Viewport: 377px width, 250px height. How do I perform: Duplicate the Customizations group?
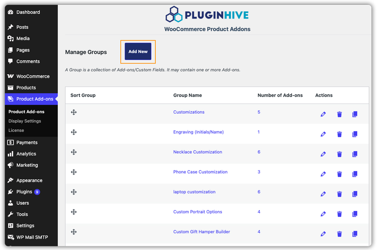coord(355,114)
